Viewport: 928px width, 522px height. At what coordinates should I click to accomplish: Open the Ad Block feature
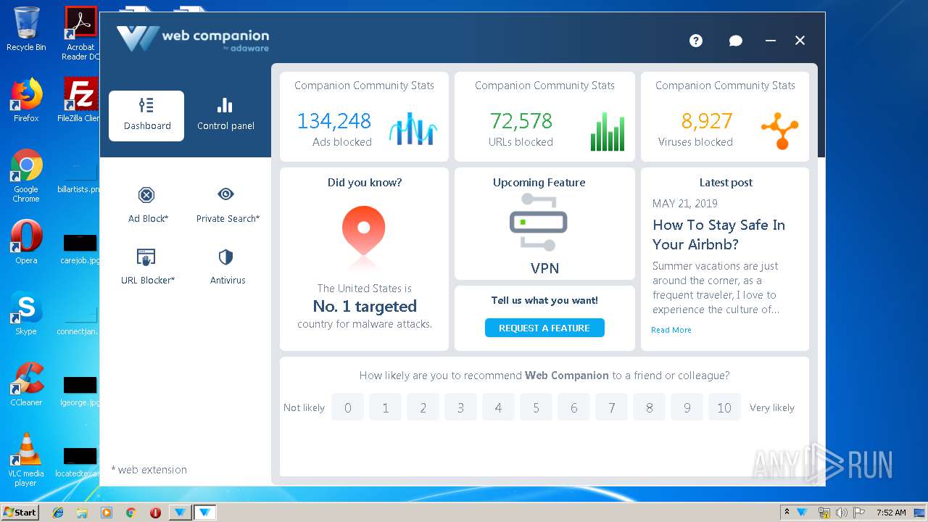pyautogui.click(x=148, y=204)
